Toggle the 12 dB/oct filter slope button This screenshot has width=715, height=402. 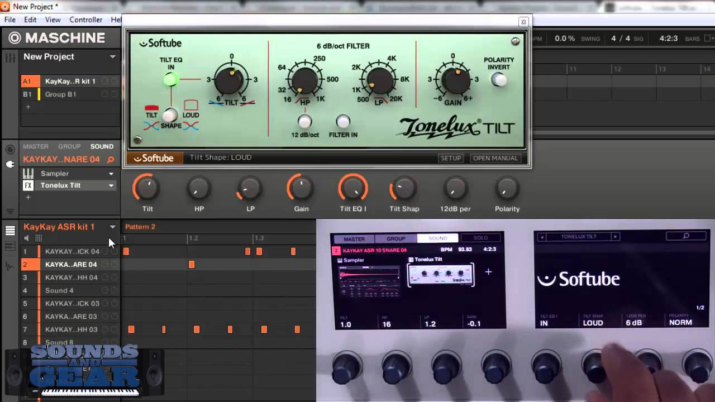(304, 121)
